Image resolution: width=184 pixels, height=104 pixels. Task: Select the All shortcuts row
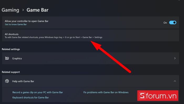tap(90, 35)
